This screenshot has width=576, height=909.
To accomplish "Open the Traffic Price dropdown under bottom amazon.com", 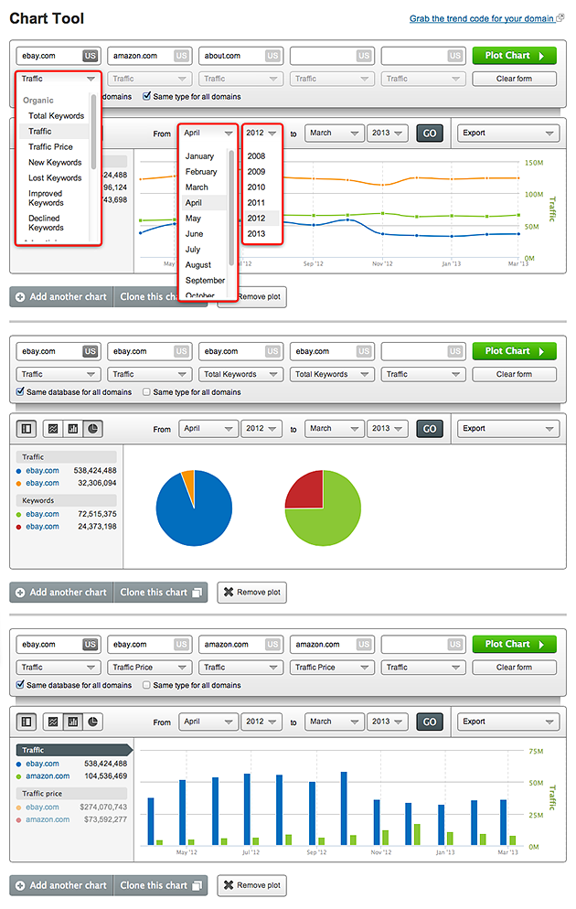I will [x=332, y=668].
